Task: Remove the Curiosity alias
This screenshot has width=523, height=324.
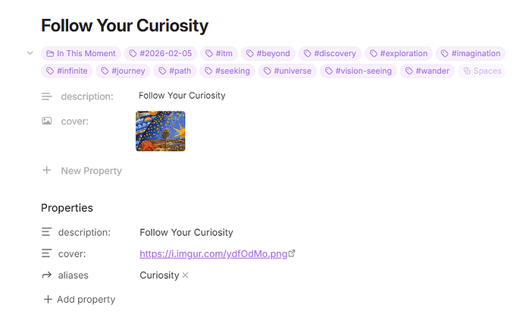Action: pyautogui.click(x=186, y=275)
